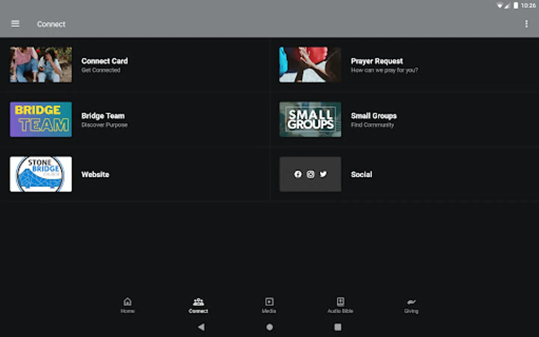Open the Connect tab in bottom navigation

point(198,305)
